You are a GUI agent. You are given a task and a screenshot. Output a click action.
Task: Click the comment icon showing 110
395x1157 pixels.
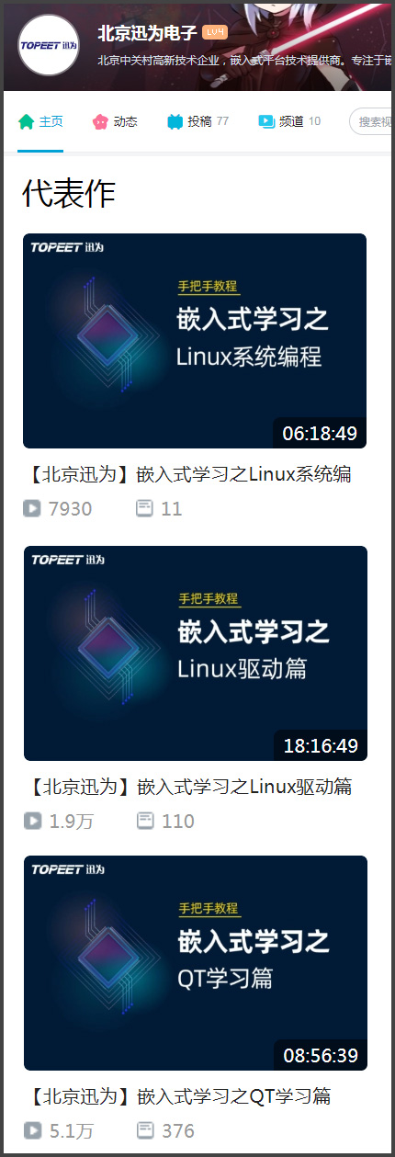pos(145,821)
